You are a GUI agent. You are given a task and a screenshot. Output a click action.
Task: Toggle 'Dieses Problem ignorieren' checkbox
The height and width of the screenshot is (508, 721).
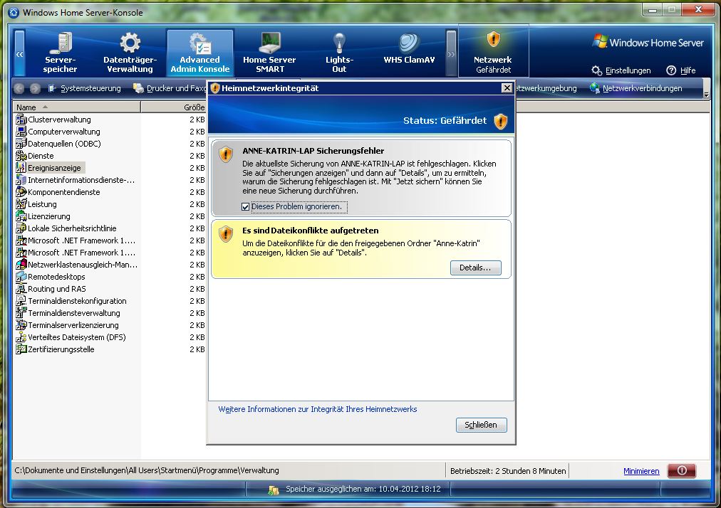[246, 207]
